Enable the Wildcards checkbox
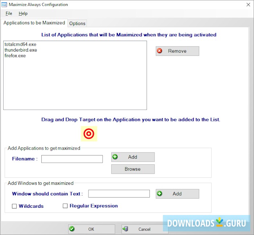 point(14,206)
